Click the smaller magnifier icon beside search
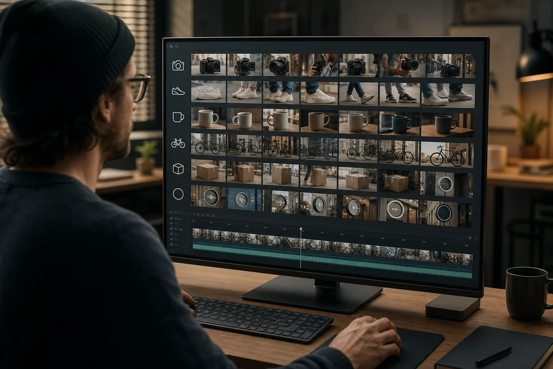553x369 pixels. pos(177,46)
